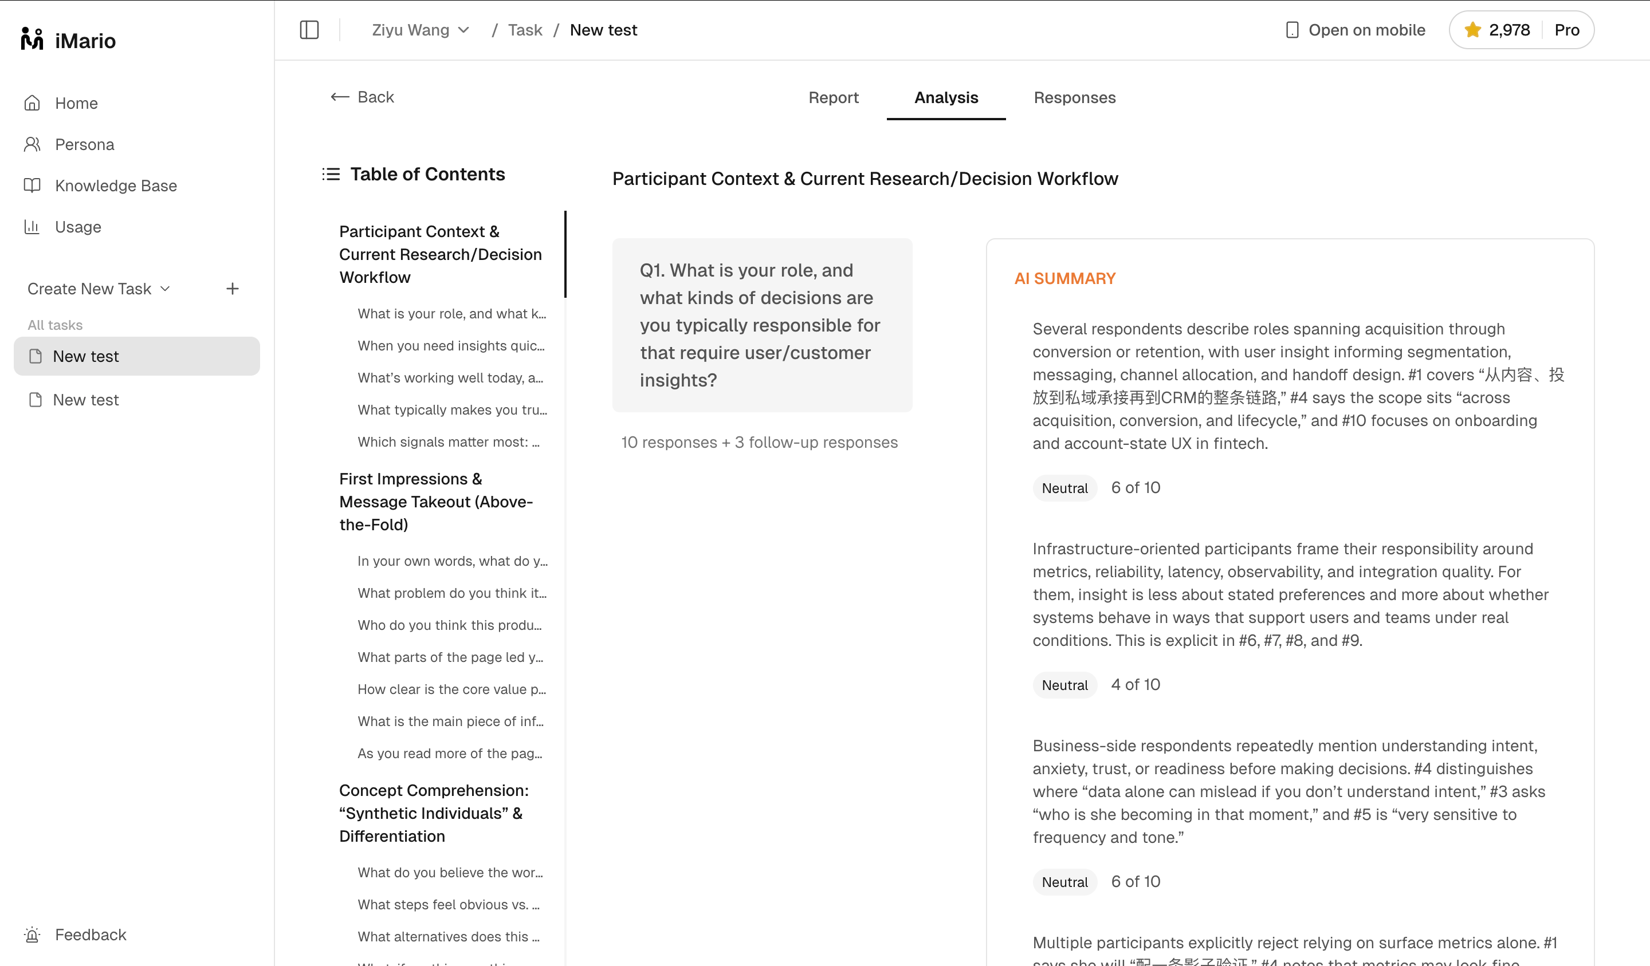Screen dimensions: 1650x966
Task: Switch to the Responses tab
Action: pyautogui.click(x=1074, y=97)
